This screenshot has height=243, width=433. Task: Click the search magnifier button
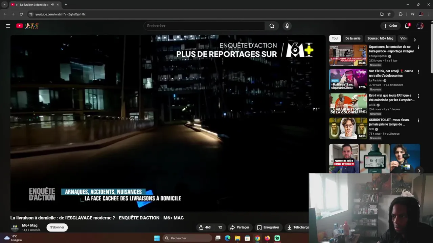click(x=272, y=26)
